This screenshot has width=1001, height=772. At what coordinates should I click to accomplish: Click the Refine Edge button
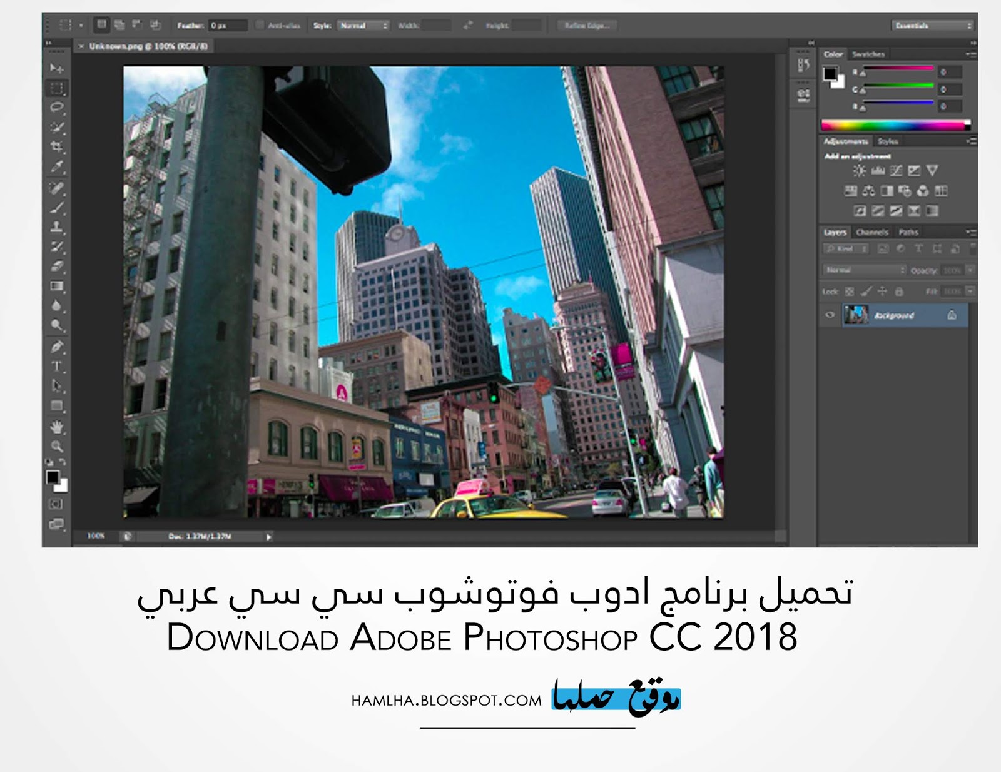587,26
